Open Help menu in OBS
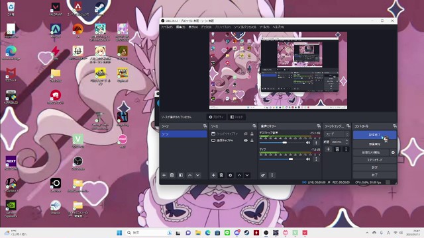 pos(278,27)
